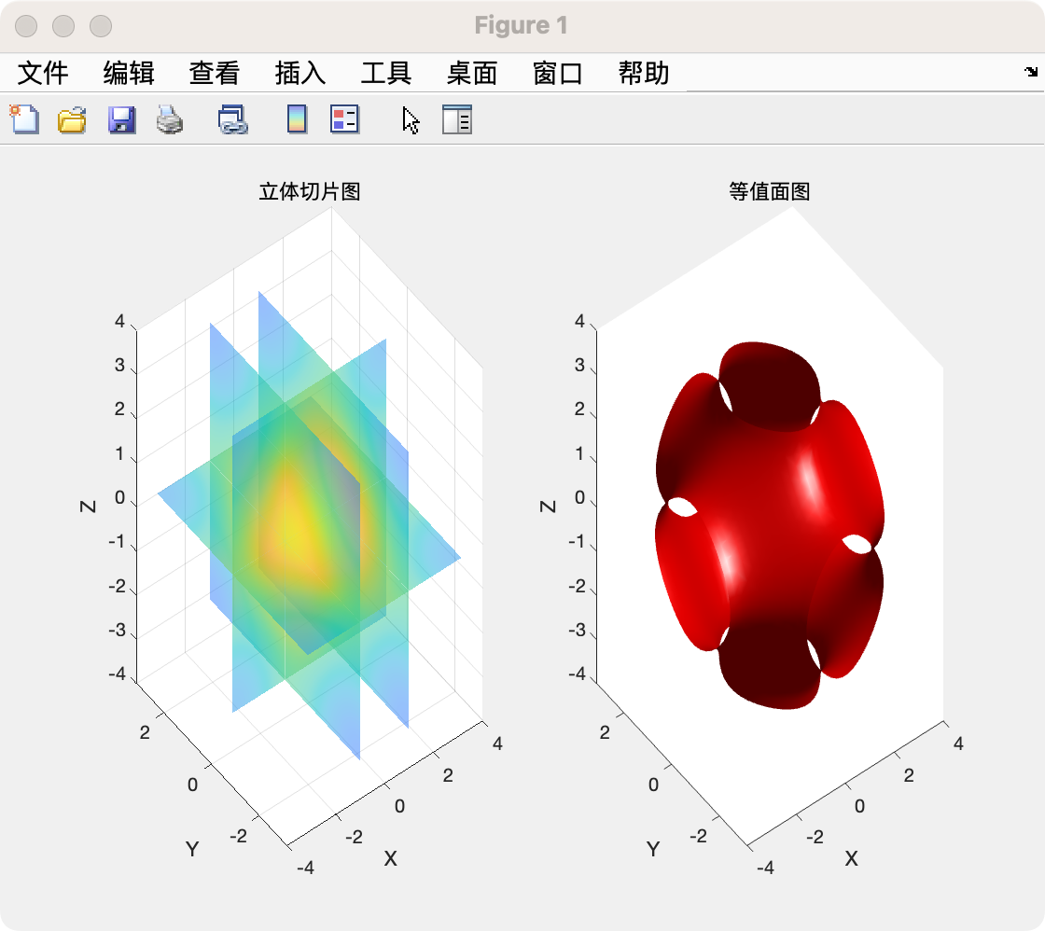Click the New Figure icon
The width and height of the screenshot is (1045, 931).
click(24, 120)
